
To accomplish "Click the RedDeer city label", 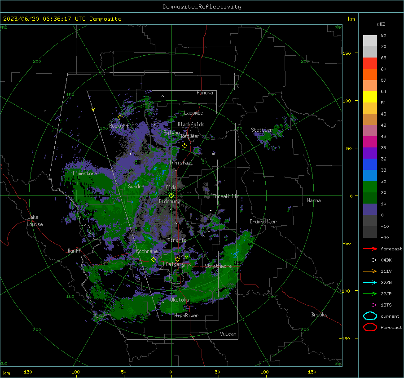I will [190, 136].
